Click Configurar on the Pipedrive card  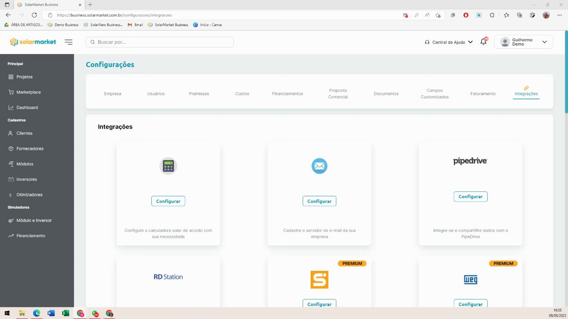click(470, 197)
